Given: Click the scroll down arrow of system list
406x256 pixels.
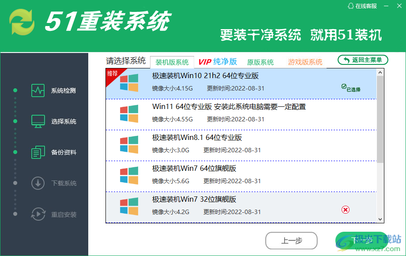Looking at the screenshot, I should [380, 219].
